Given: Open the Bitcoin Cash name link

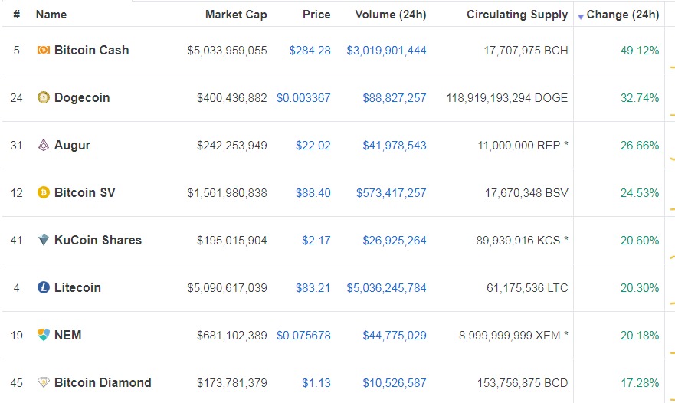Looking at the screenshot, I should (x=91, y=51).
